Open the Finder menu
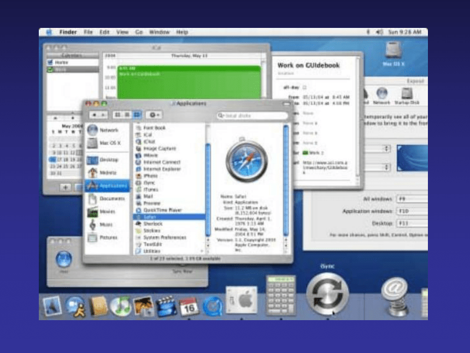Image resolution: width=470 pixels, height=353 pixels. tap(68, 32)
